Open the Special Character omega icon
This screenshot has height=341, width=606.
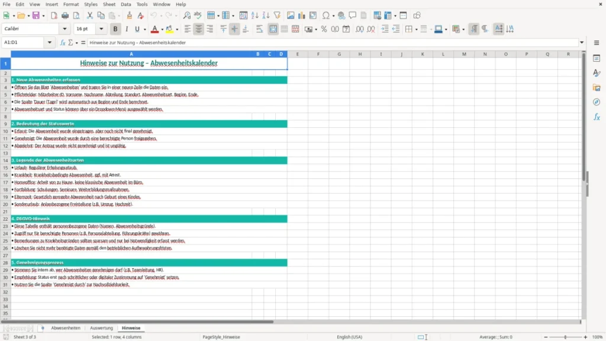[x=326, y=15]
